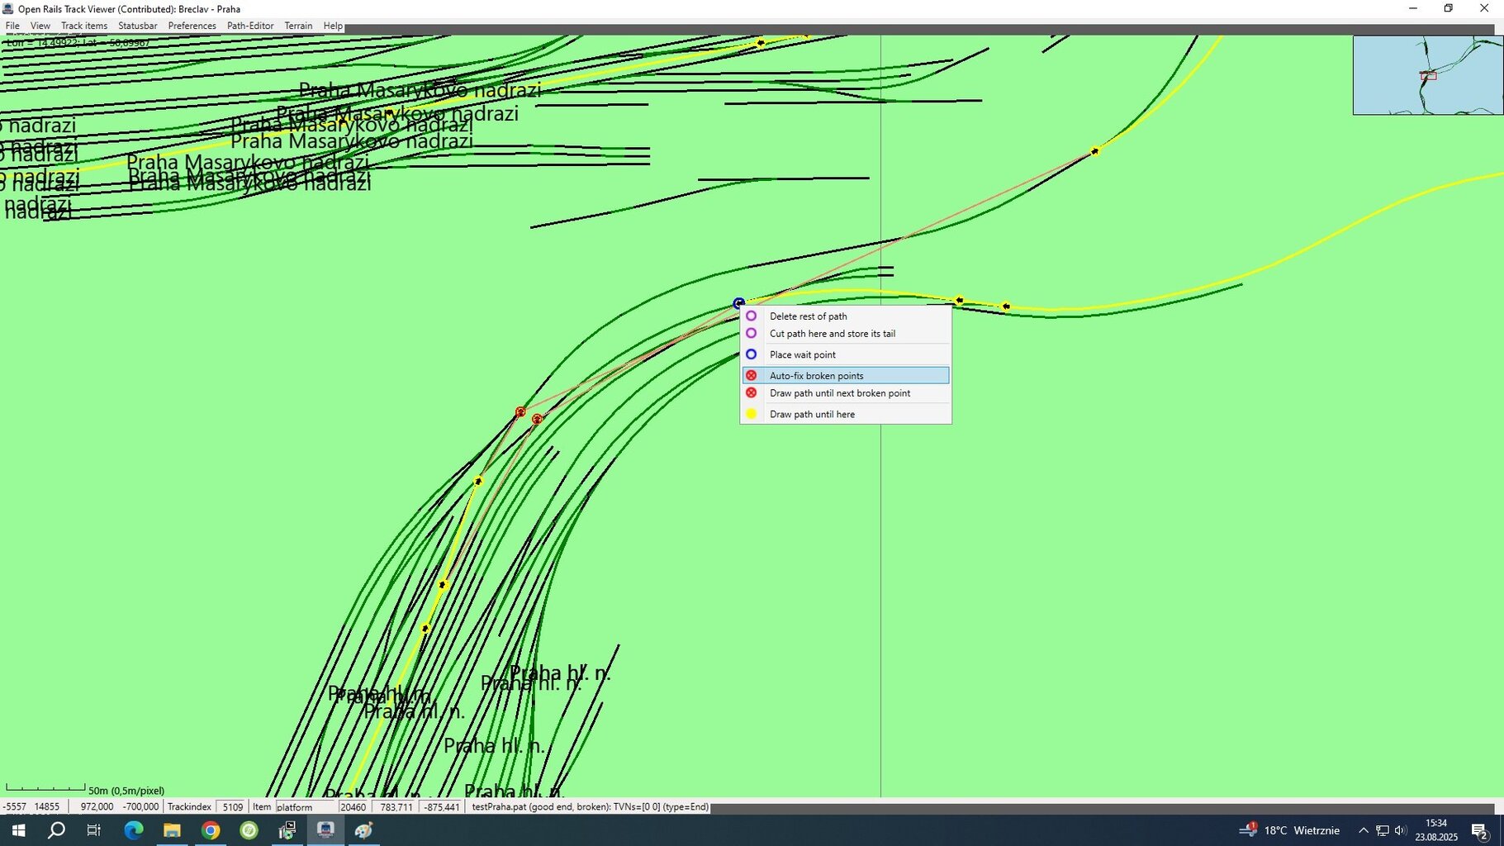Select 'Place wait point' menu entry
Image resolution: width=1504 pixels, height=846 pixels.
click(802, 355)
